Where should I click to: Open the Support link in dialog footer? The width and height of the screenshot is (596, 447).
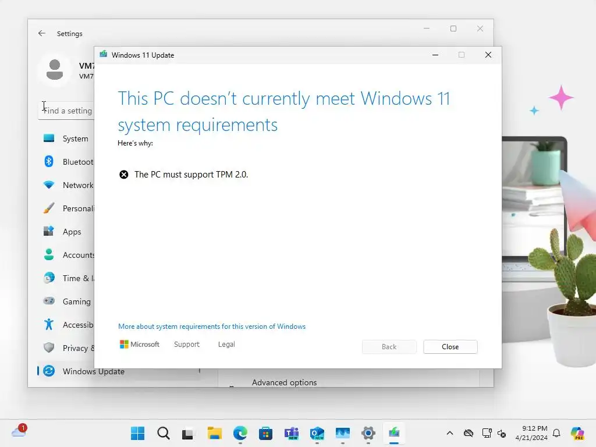click(x=187, y=345)
